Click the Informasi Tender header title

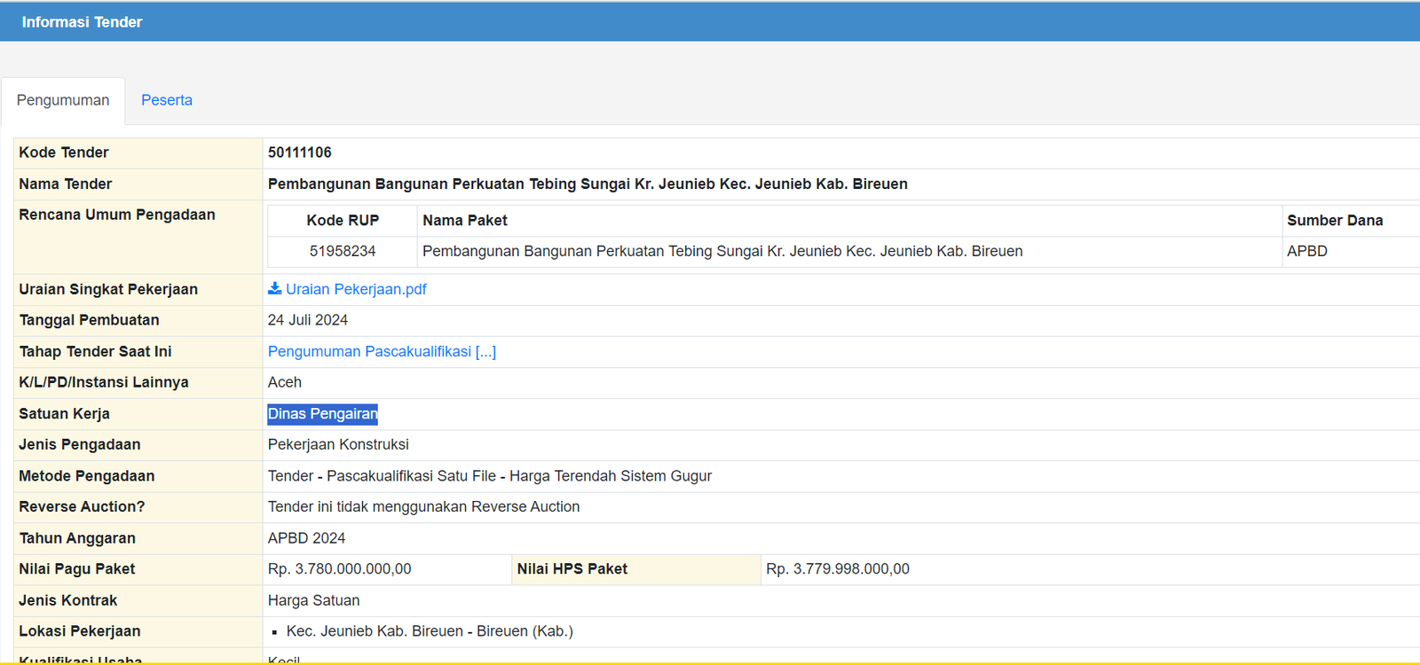pos(82,22)
